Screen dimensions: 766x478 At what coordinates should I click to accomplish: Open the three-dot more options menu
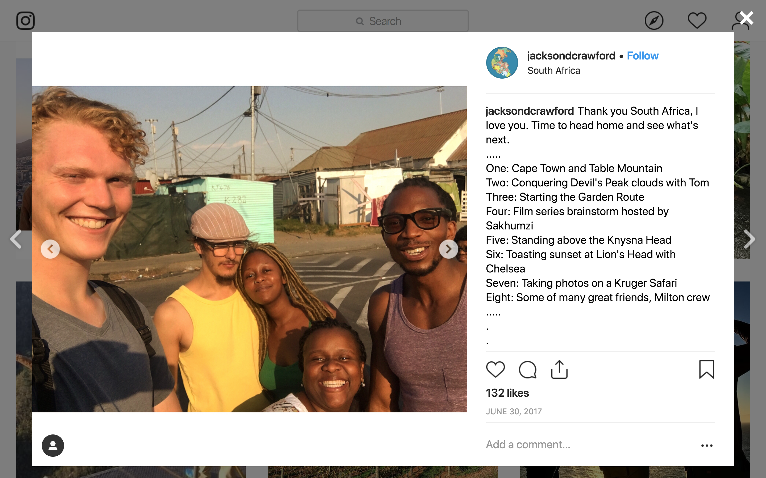pos(706,445)
